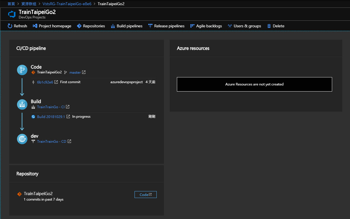The width and height of the screenshot is (350, 219).
Task: Click the DevOps Projects logo icon
Action: point(12,14)
